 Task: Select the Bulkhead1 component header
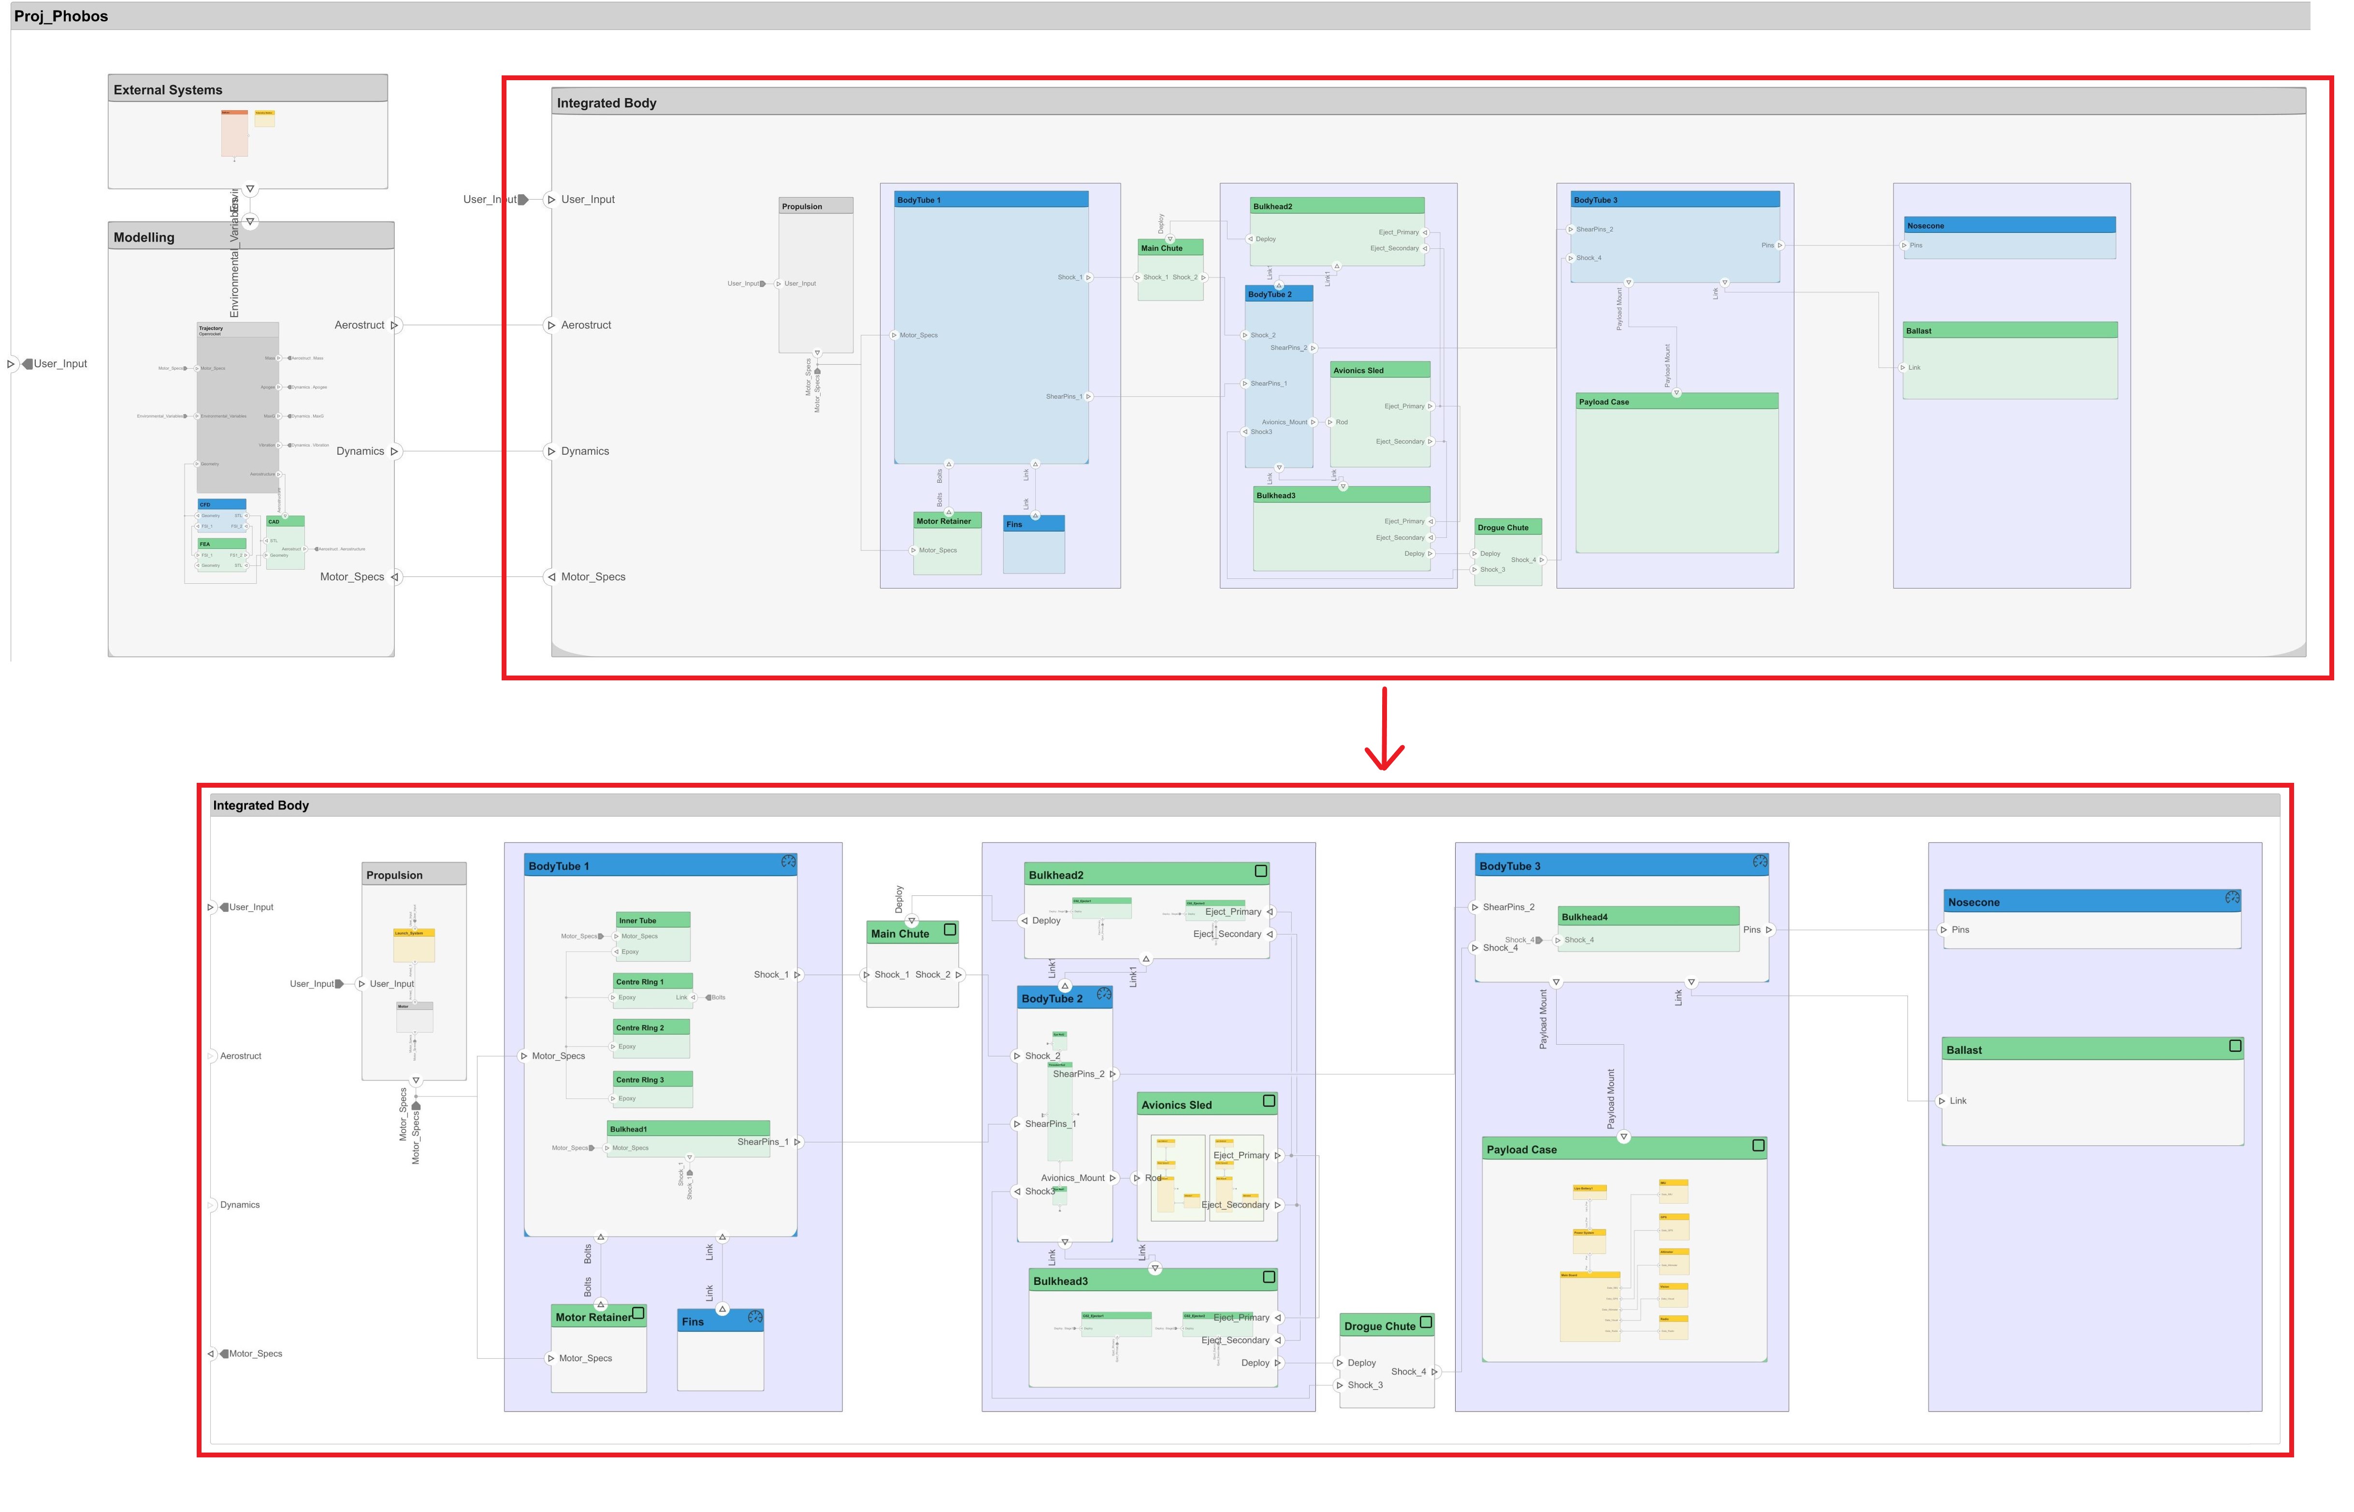pos(688,1128)
